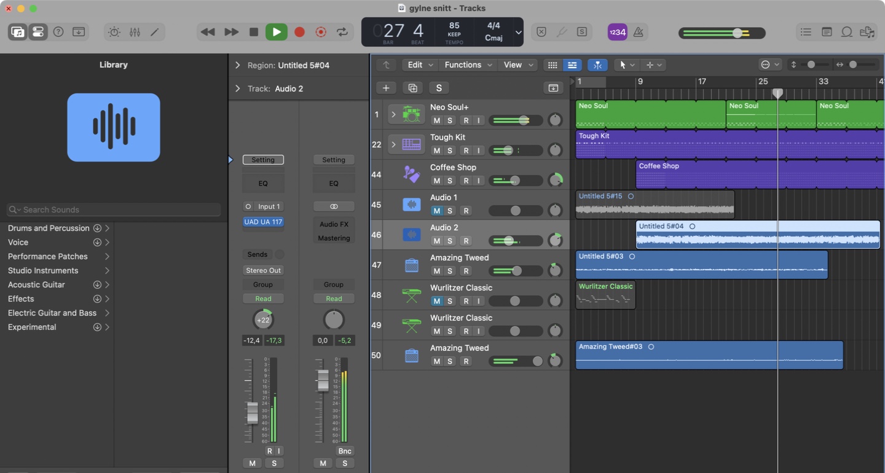Expand the Neo Soul+ track stack
885x473 pixels.
(393, 114)
